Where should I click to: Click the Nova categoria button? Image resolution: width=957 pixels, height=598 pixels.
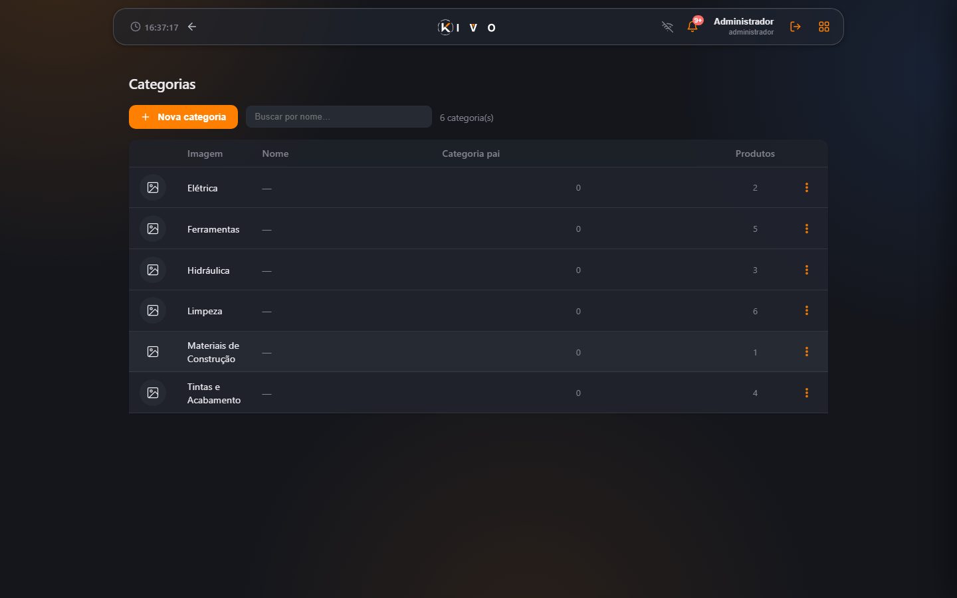coord(183,117)
